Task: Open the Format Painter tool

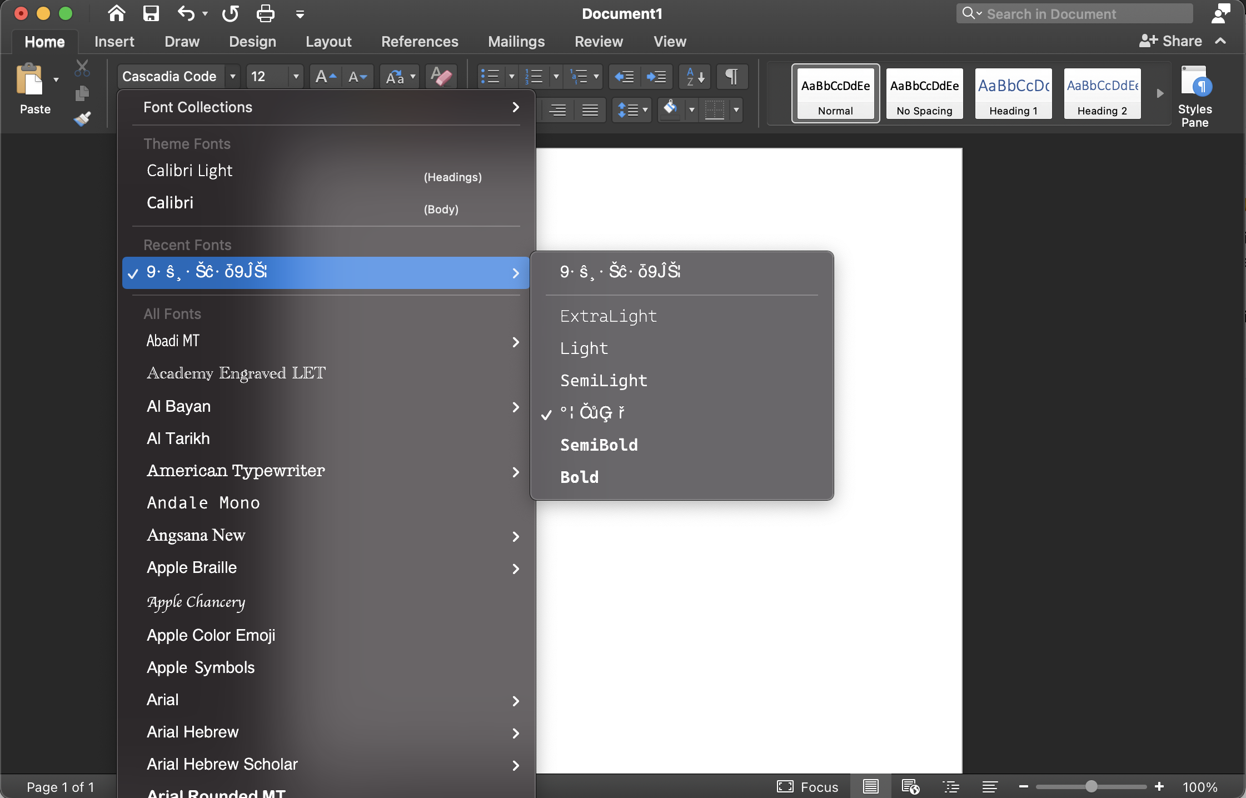Action: (x=82, y=118)
